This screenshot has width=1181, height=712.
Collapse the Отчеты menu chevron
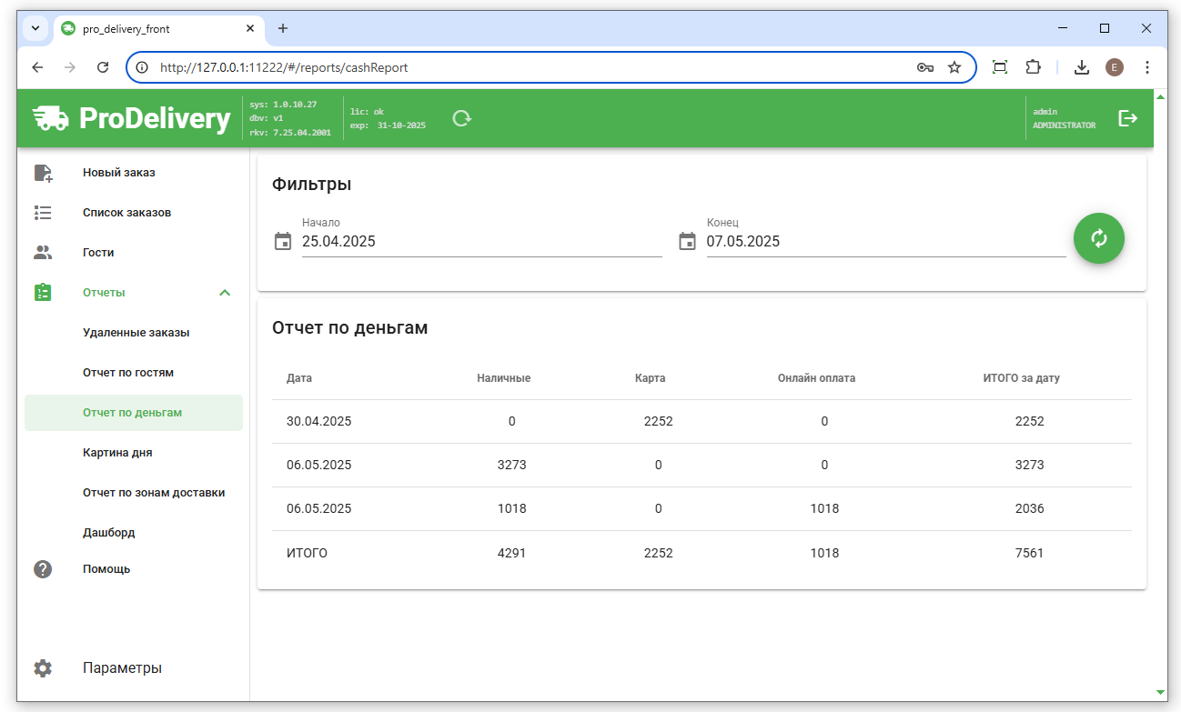(225, 293)
